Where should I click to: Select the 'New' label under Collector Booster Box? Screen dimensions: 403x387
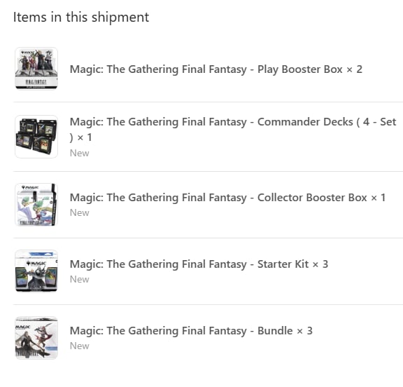point(80,213)
